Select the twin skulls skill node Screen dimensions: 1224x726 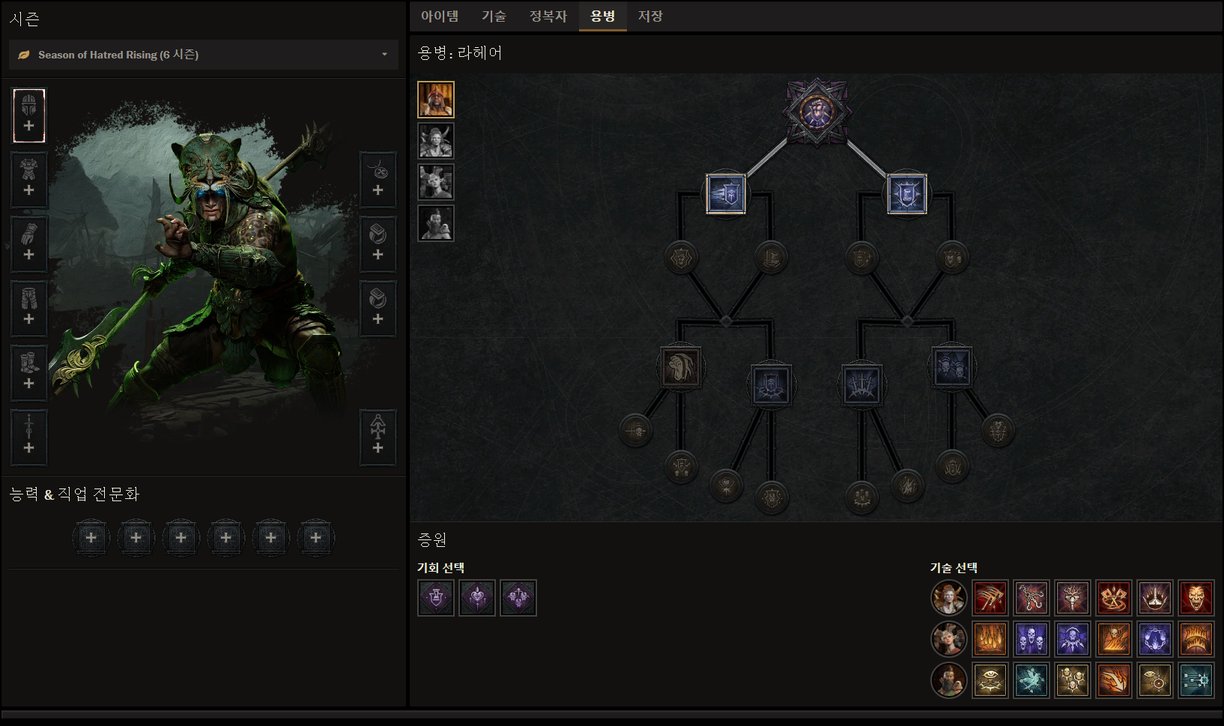coord(952,367)
